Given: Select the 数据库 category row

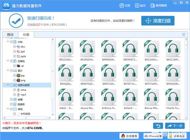Looking at the screenshot, I should 27,104.
